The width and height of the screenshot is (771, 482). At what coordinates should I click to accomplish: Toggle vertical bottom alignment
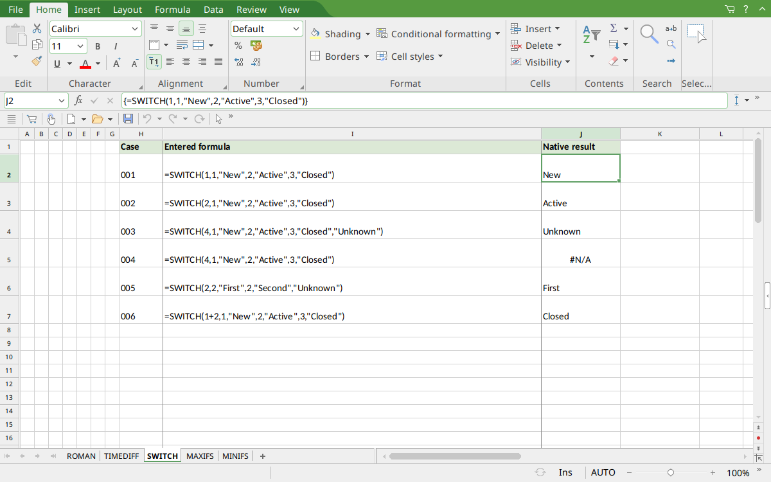[x=186, y=29]
